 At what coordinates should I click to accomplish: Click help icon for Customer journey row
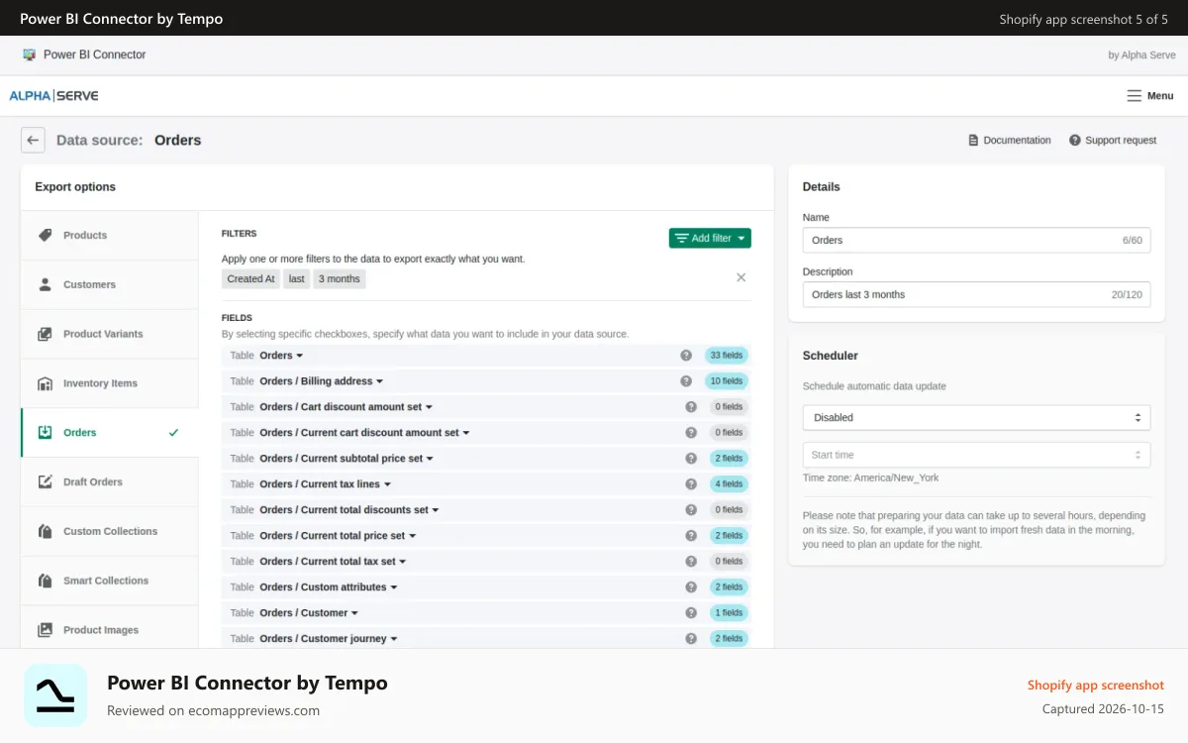pyautogui.click(x=691, y=639)
